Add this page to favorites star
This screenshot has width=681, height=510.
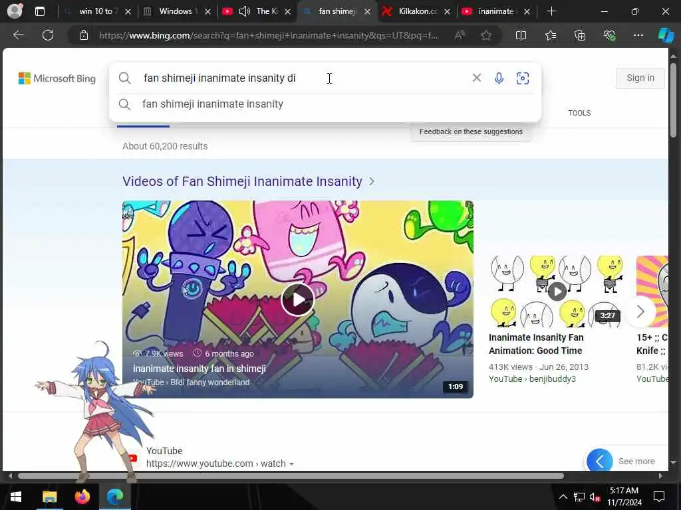486,35
